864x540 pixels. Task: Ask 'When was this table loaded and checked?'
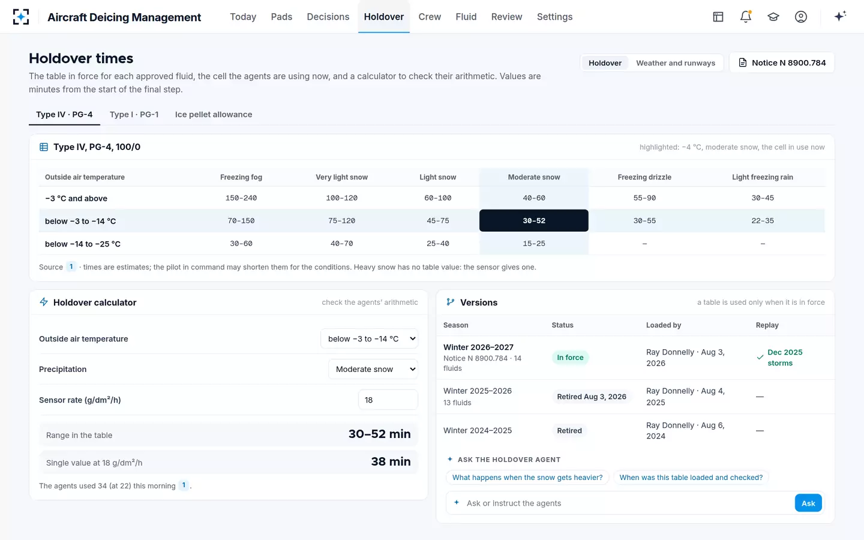tap(691, 478)
